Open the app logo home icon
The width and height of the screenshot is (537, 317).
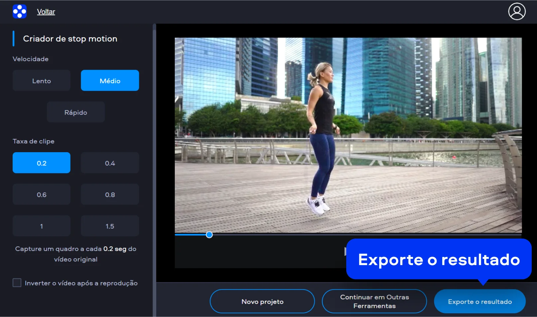[x=20, y=12]
